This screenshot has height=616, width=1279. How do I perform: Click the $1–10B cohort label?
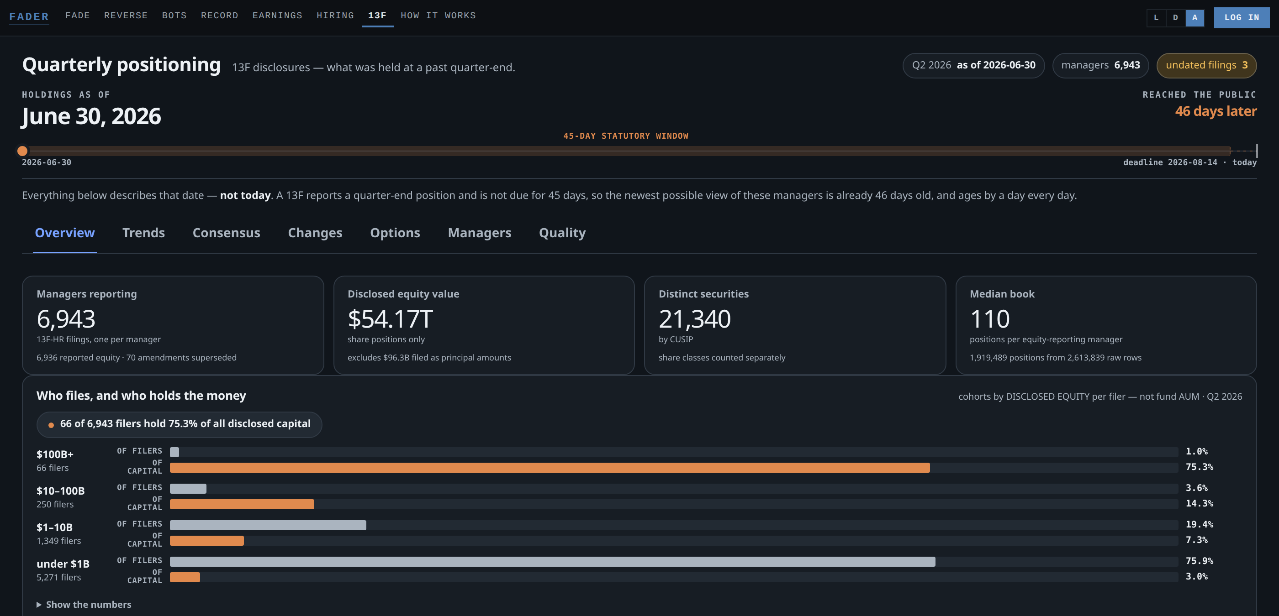55,527
